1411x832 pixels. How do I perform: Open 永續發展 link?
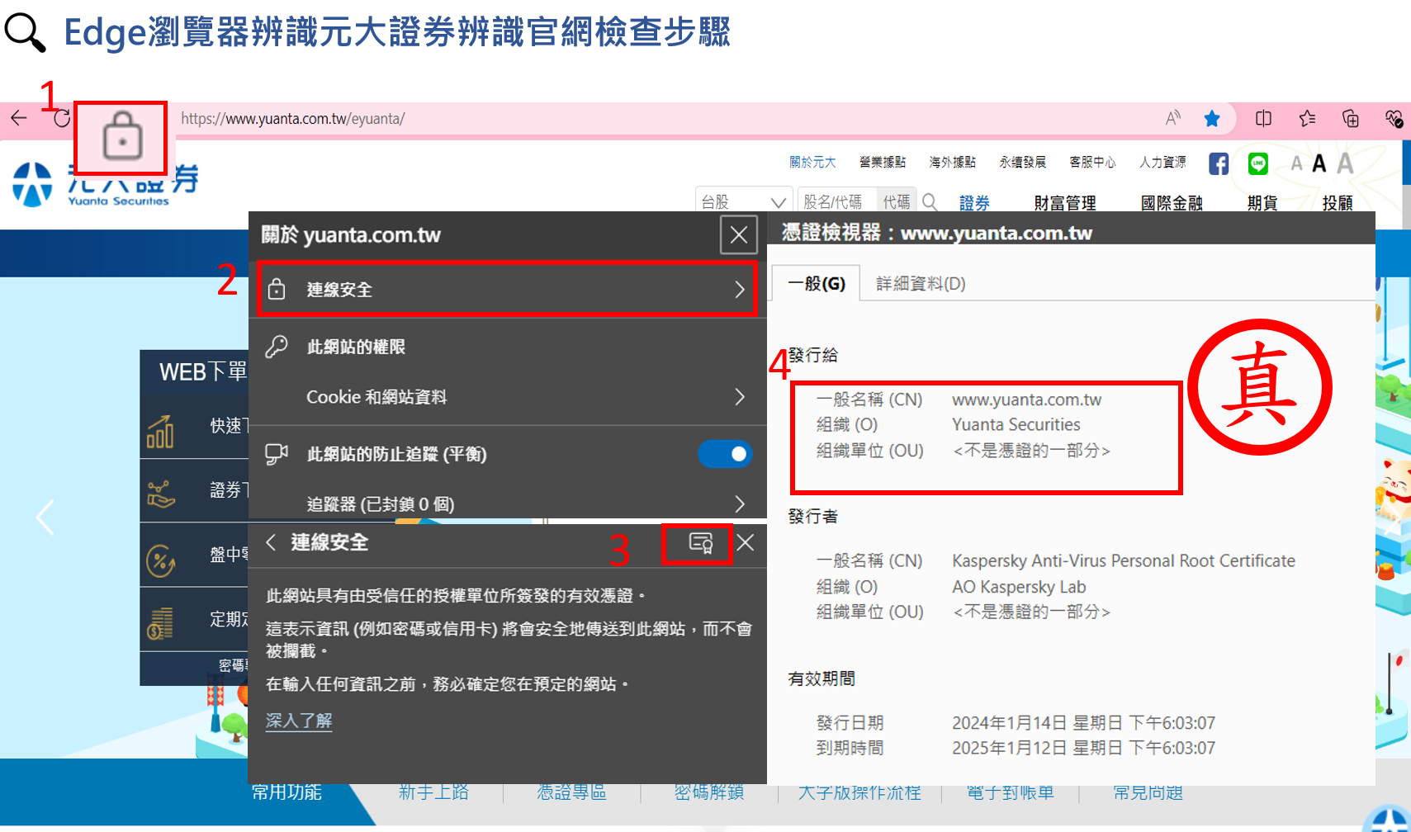click(x=1022, y=163)
